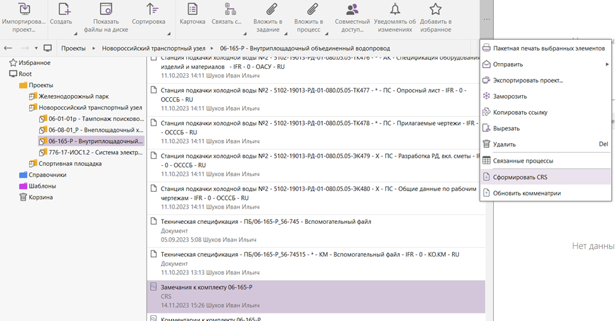Click the Attach to process paperclip icon
The height and width of the screenshot is (321, 615).
(x=313, y=9)
